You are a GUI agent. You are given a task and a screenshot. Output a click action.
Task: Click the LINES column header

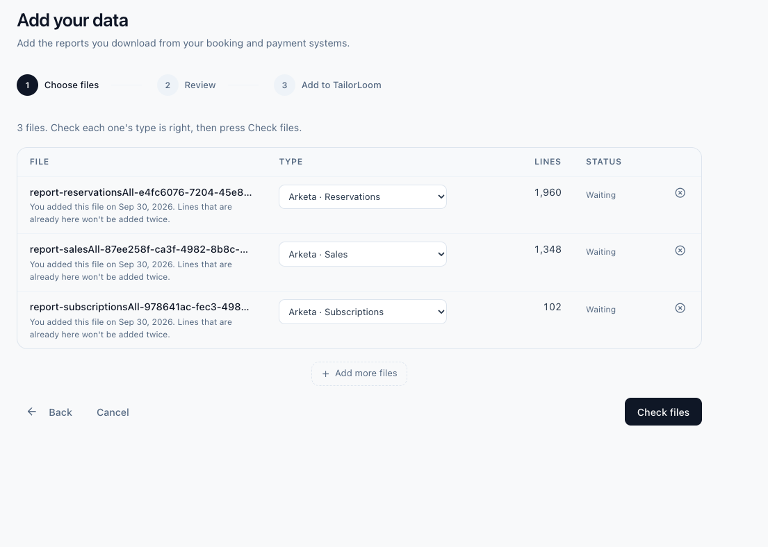point(548,162)
